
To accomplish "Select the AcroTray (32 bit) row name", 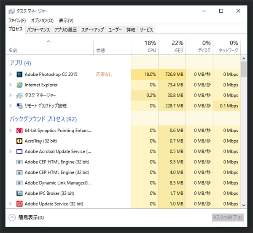I will click(41, 141).
